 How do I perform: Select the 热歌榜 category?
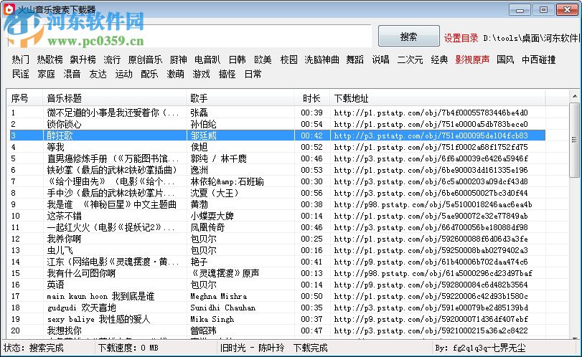pyautogui.click(x=50, y=59)
